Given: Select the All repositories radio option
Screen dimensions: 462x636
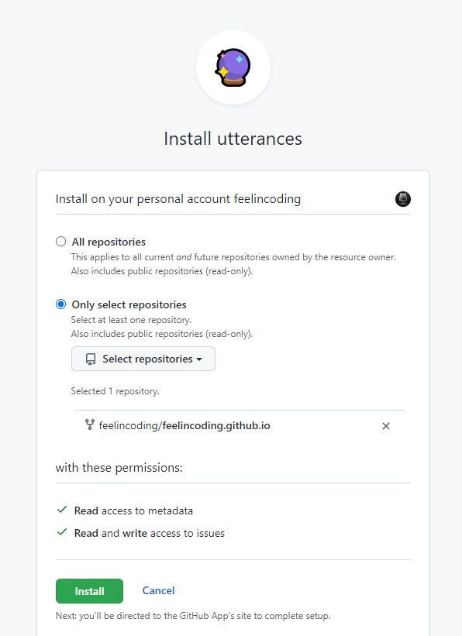Looking at the screenshot, I should coord(61,242).
